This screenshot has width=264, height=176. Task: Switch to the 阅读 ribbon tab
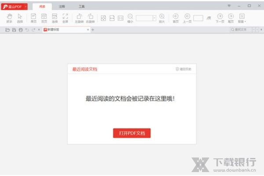click(42, 7)
